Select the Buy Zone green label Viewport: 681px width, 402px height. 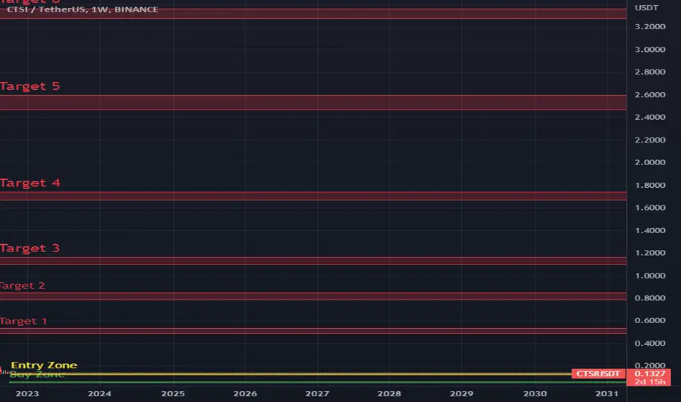37,375
